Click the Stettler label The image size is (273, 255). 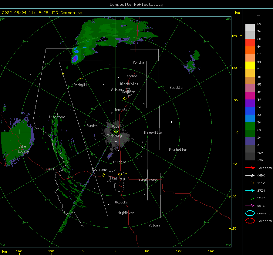tap(177, 88)
